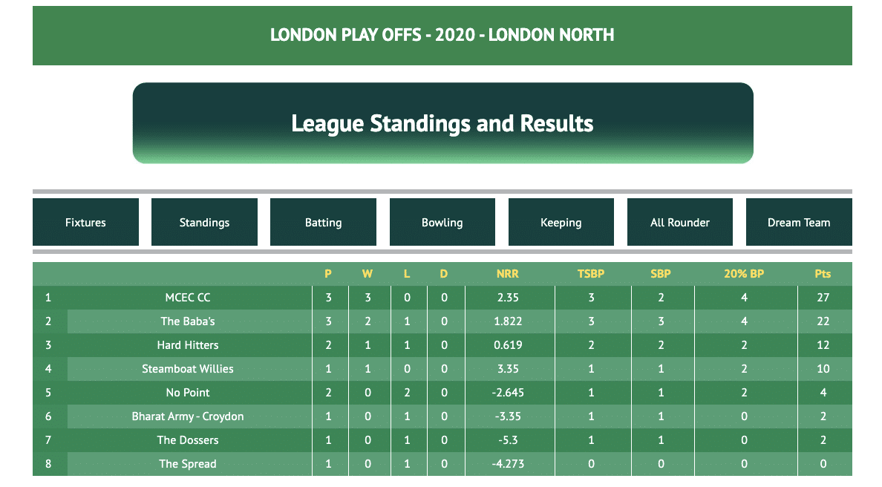Open the Batting statistics tab
The width and height of the screenshot is (882, 487).
[x=323, y=222]
